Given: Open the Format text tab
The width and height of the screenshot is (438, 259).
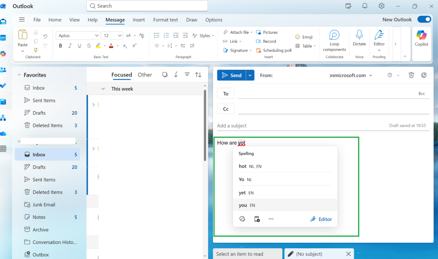Looking at the screenshot, I should [166, 20].
